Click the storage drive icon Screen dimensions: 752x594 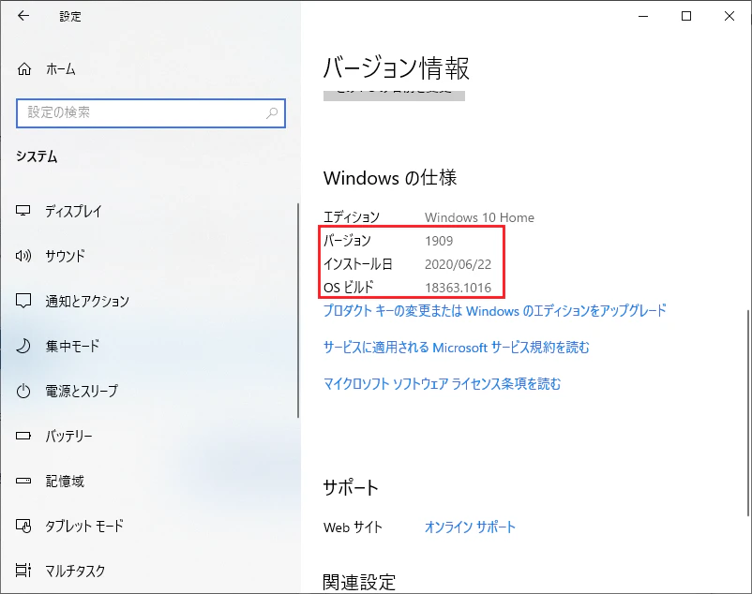tap(23, 481)
